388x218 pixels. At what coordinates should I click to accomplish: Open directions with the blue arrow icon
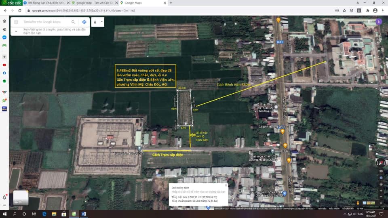tap(84, 22)
